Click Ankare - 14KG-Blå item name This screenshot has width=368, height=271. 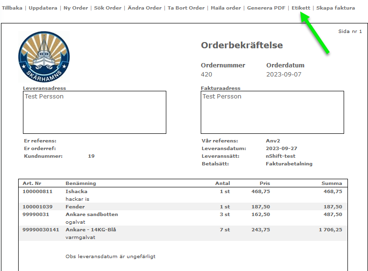click(x=91, y=230)
